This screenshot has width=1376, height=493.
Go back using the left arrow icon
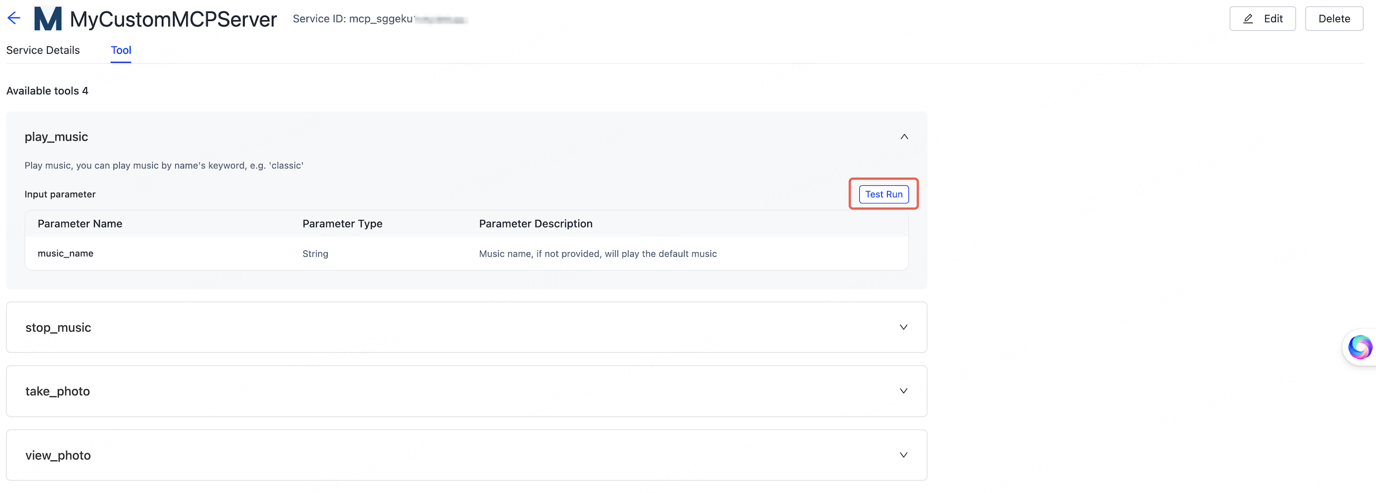tap(14, 19)
